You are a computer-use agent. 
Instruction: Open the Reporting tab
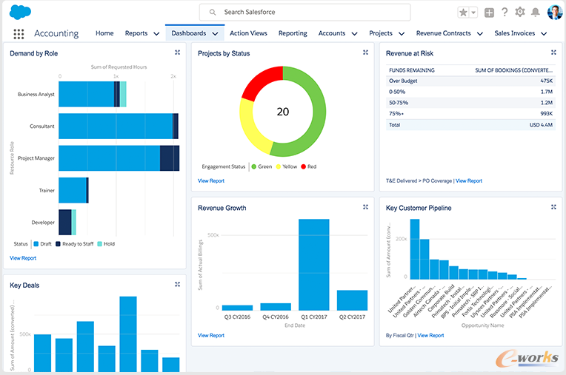(293, 33)
